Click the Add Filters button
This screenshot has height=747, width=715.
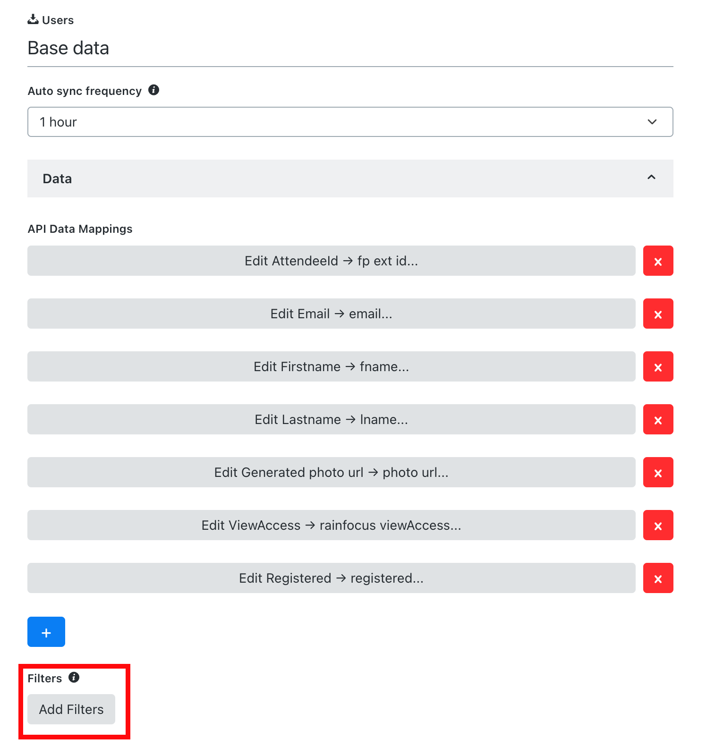[71, 709]
